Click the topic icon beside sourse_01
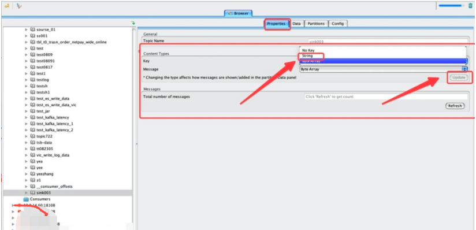The height and width of the screenshot is (230, 476). (x=33, y=29)
